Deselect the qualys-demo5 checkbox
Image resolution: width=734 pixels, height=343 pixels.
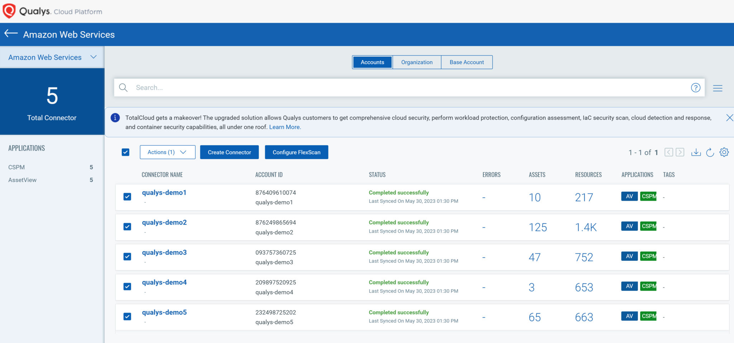(x=127, y=317)
